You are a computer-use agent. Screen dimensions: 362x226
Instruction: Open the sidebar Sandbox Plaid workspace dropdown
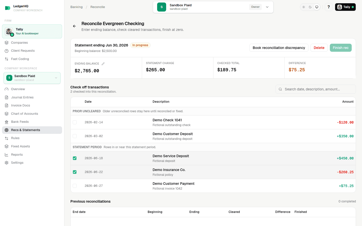[x=32, y=78]
